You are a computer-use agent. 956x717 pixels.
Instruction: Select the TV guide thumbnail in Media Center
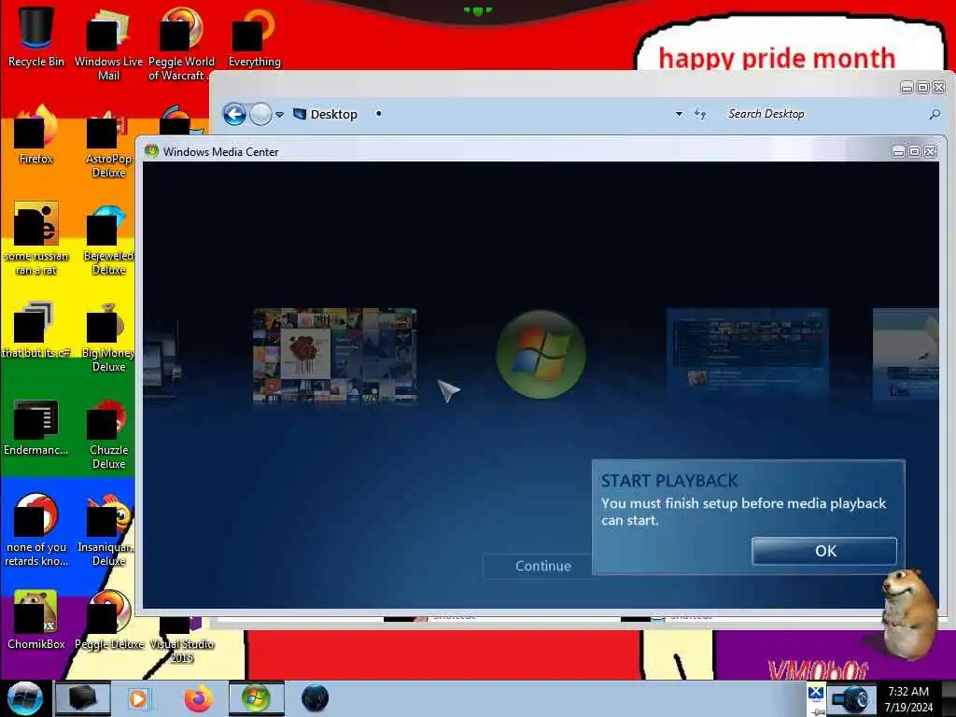click(x=748, y=354)
